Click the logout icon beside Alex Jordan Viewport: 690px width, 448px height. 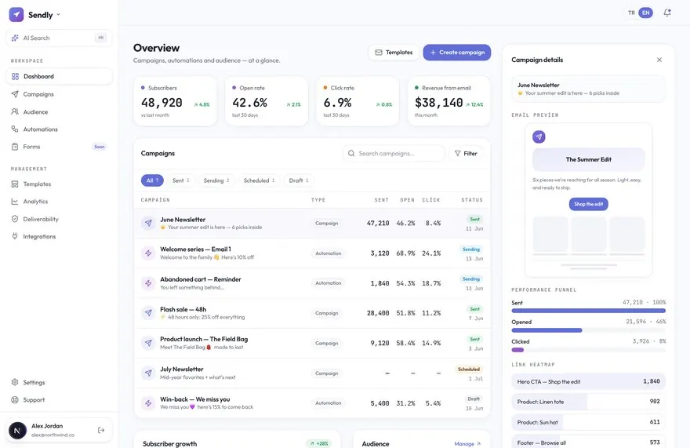(x=101, y=430)
